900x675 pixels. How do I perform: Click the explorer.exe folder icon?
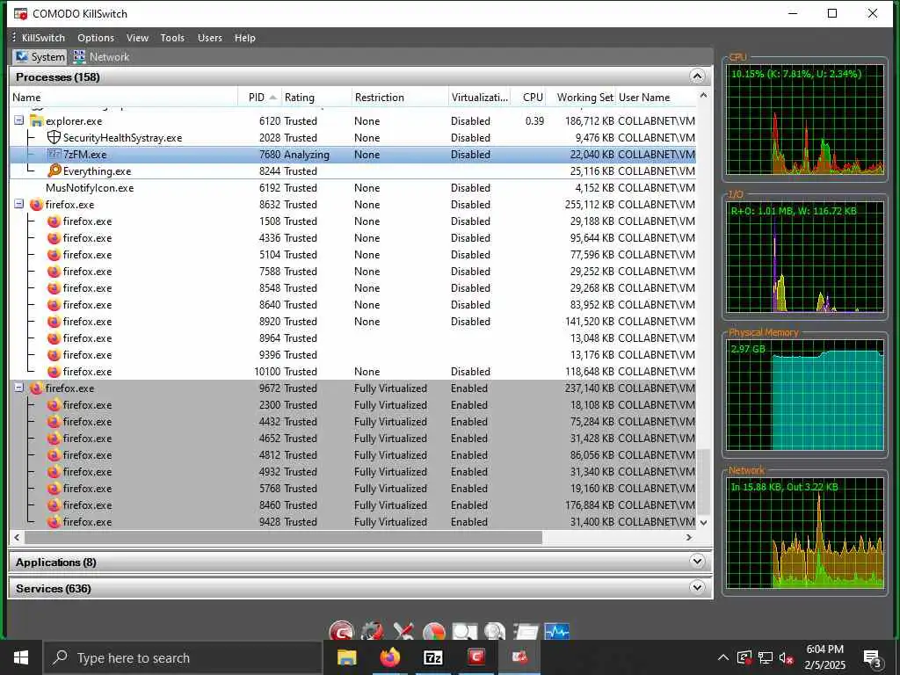[37, 121]
